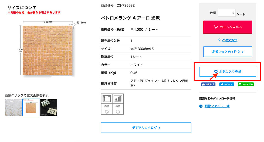This screenshot has height=142, width=264.
Task: Click the circle mark under 外壁
Action: click(x=118, y=111)
